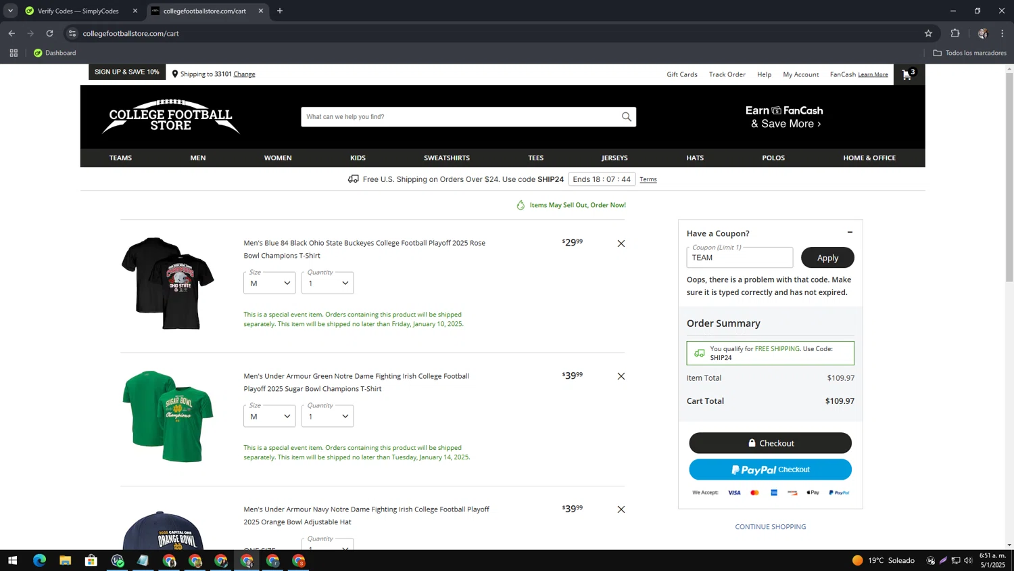Open Todos los marcadores folder
This screenshot has width=1014, height=571.
(x=970, y=53)
